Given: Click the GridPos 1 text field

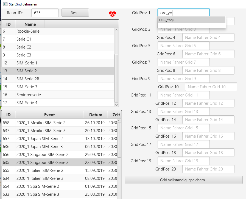Looking at the screenshot, I should click(183, 13).
